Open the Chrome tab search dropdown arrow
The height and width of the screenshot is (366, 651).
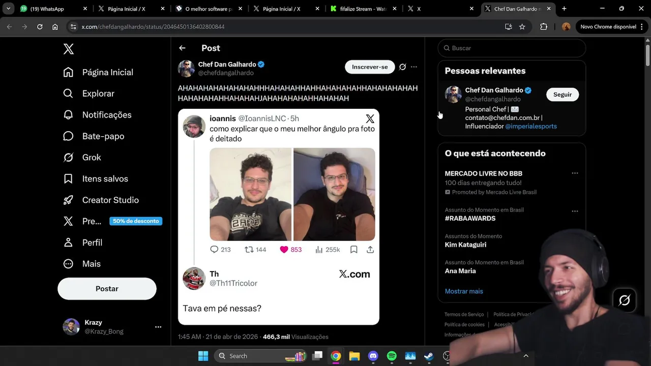pos(8,9)
